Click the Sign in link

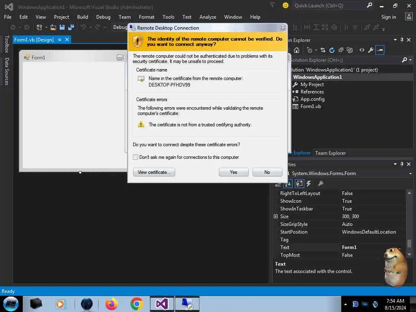click(x=388, y=17)
